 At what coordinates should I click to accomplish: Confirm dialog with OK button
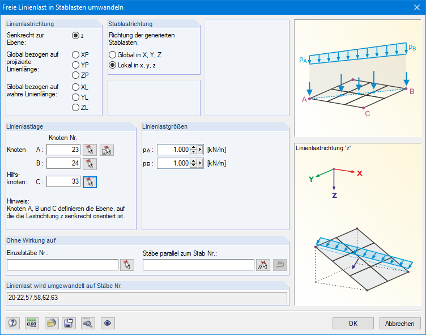353,323
